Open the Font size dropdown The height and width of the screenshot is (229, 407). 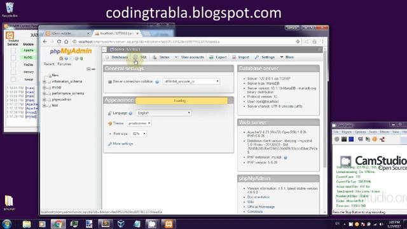(x=139, y=134)
